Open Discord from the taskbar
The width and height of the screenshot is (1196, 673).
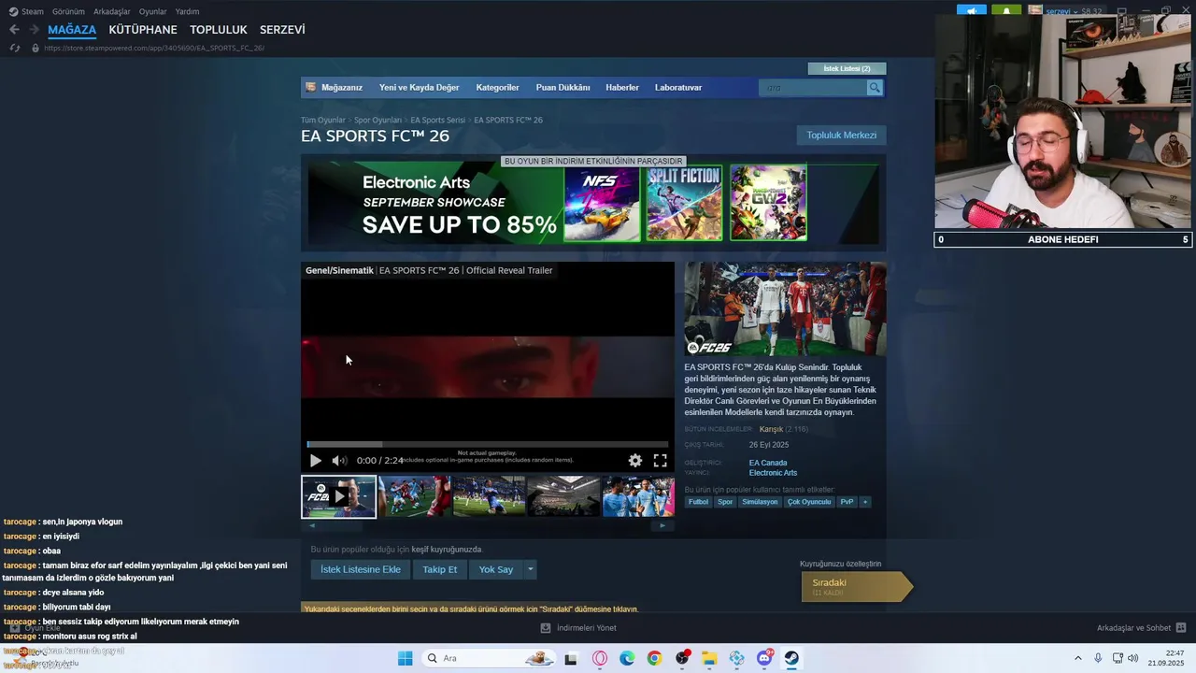763,658
